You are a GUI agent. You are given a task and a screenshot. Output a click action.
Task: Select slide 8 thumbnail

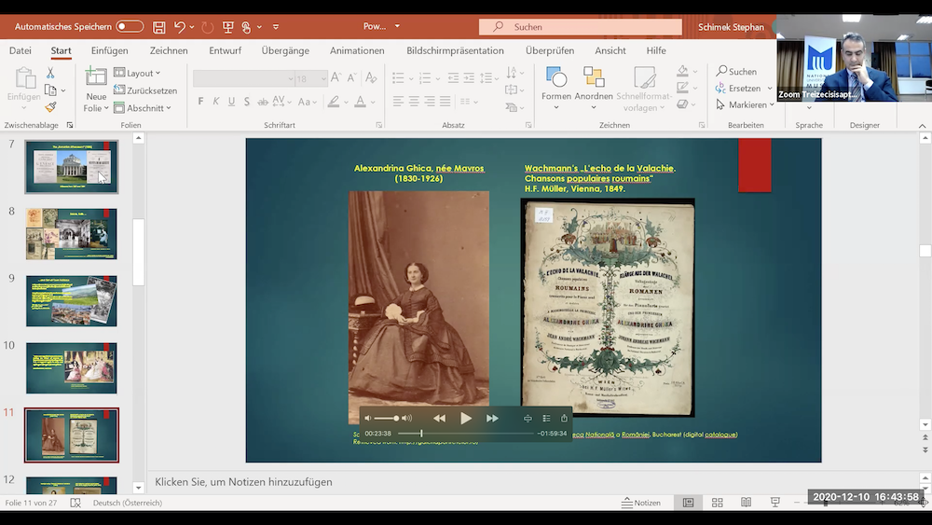click(x=72, y=234)
